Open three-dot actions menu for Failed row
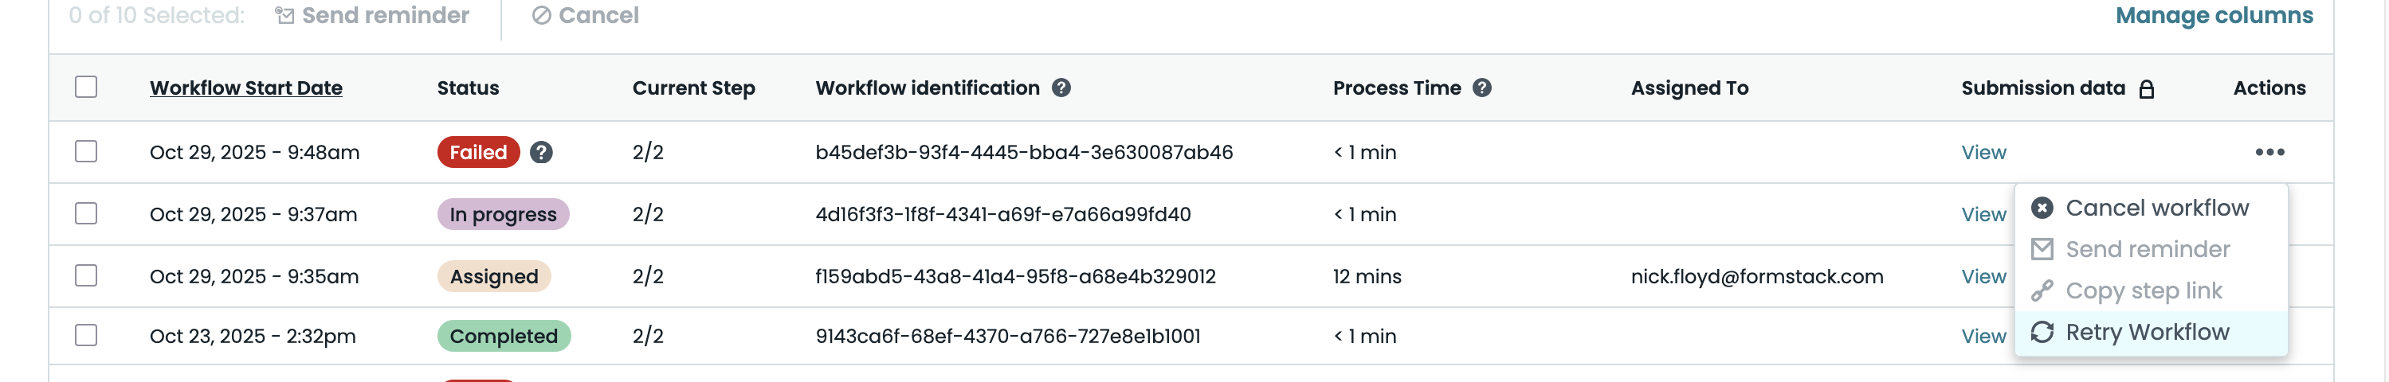 [2269, 152]
